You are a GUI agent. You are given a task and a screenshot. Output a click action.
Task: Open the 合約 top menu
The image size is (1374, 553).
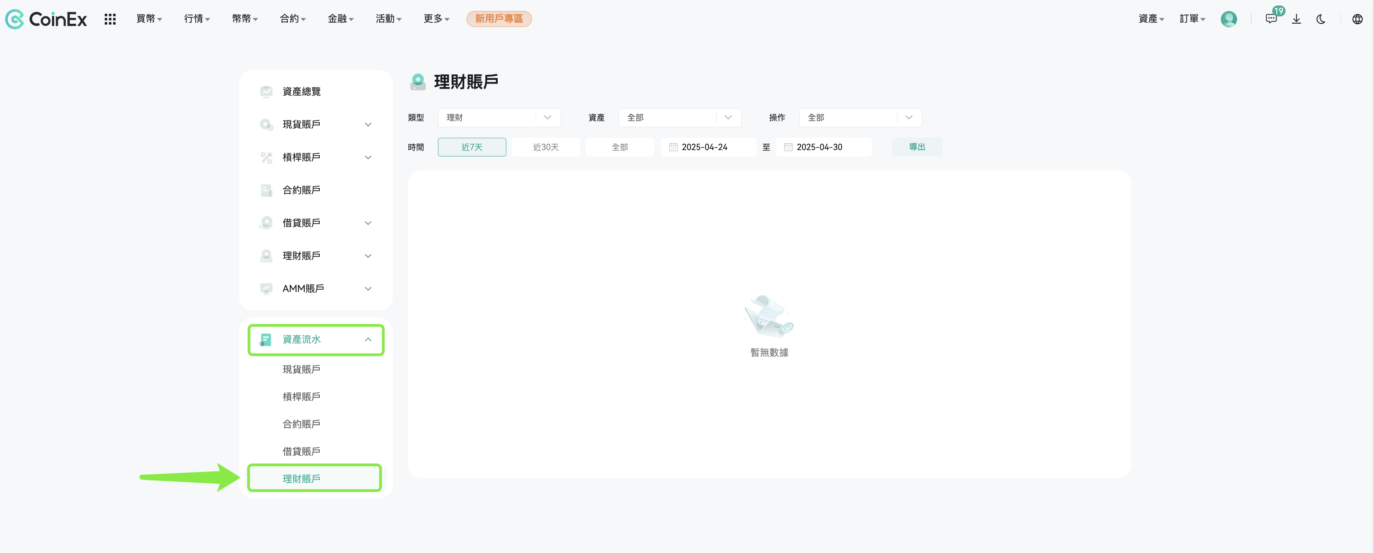tap(292, 19)
